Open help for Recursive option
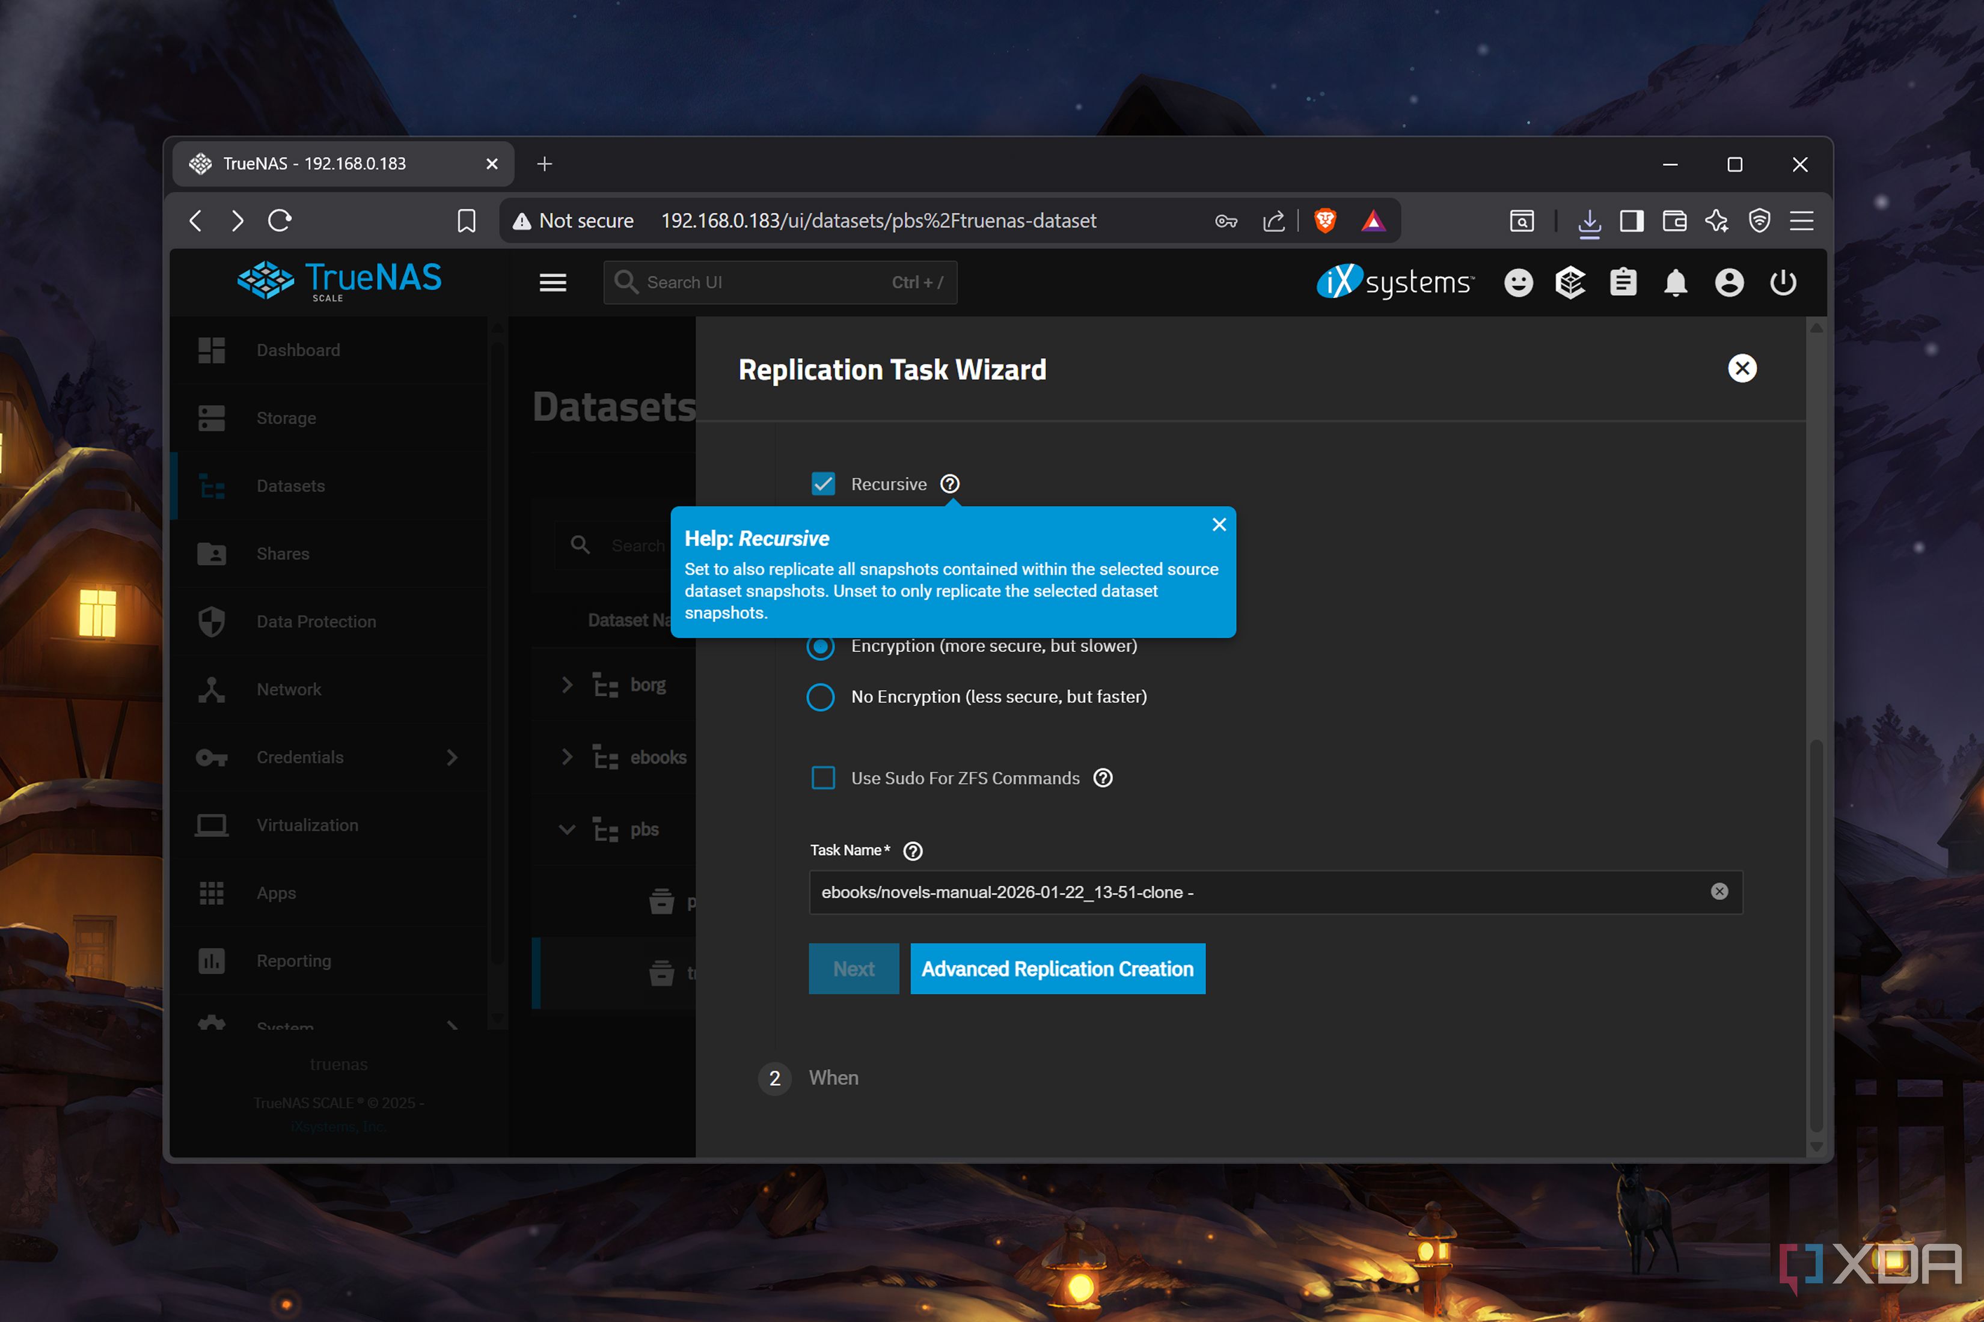The width and height of the screenshot is (1984, 1322). pos(950,484)
